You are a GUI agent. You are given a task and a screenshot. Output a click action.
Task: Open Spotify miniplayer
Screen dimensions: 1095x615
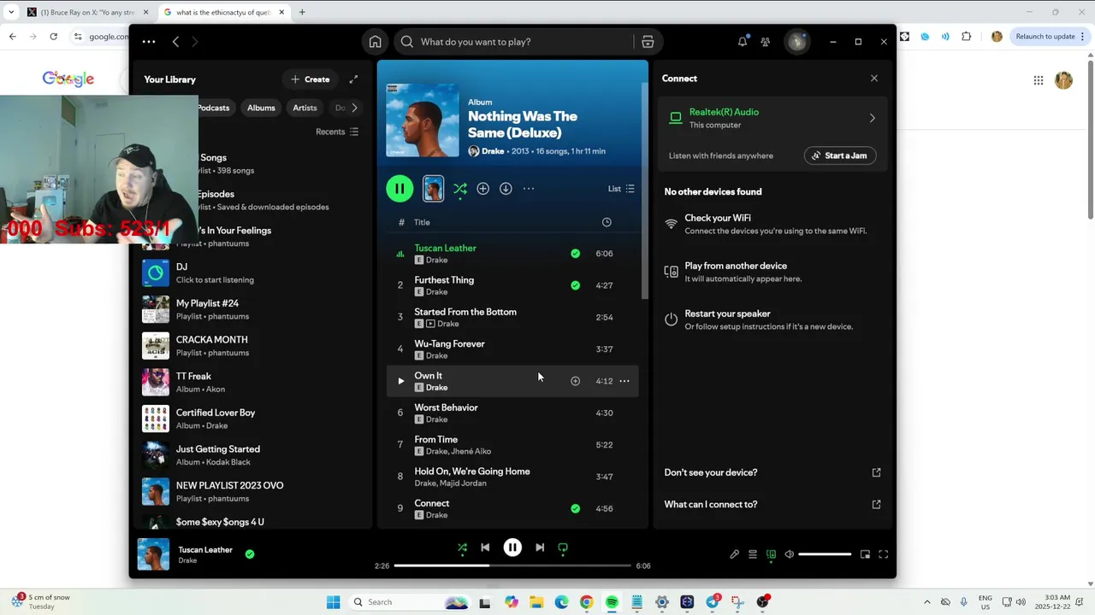pos(865,554)
